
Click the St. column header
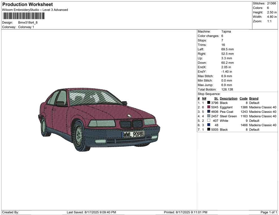[x=216, y=98]
